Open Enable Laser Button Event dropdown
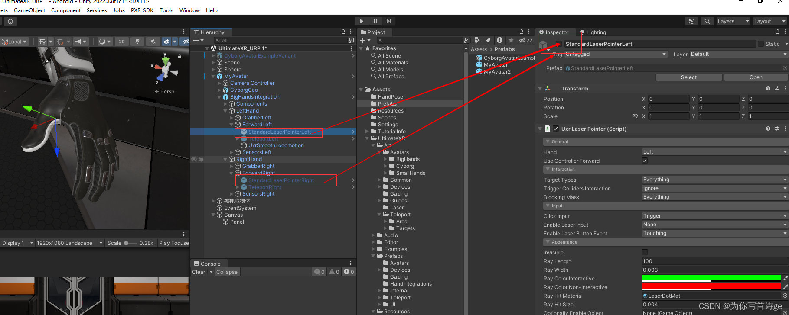Viewport: 789px width, 315px height. (x=715, y=233)
